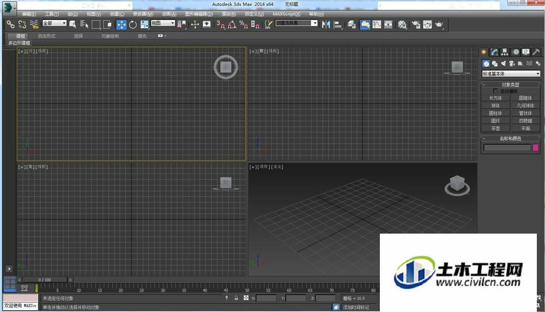This screenshot has height=312, width=545.
Task: Open the 视图 reference coordinate dropdown
Action: tap(163, 23)
